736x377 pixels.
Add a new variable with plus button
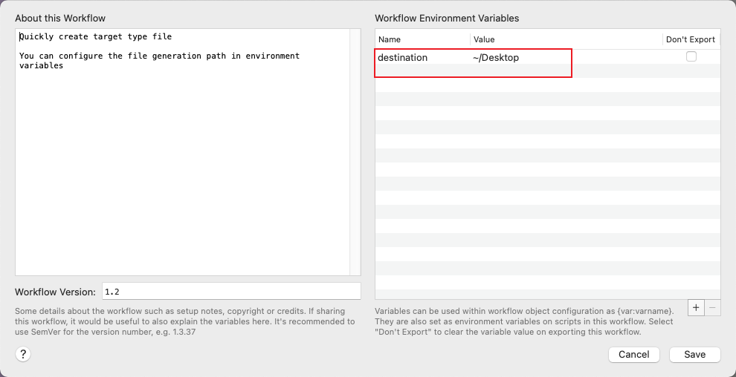coord(695,307)
